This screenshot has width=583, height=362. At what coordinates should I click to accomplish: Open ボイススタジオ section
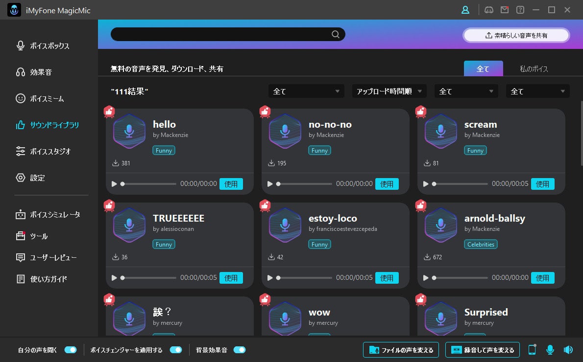click(x=43, y=151)
